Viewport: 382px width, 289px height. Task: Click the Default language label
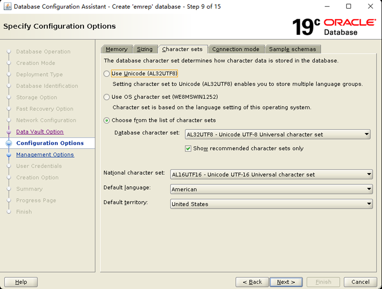pyautogui.click(x=127, y=188)
